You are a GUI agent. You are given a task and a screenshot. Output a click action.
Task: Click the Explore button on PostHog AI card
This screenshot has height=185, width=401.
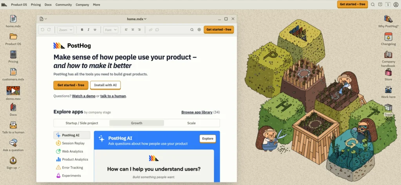(208, 139)
